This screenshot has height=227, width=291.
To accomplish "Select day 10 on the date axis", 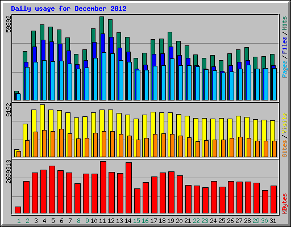I will click(94, 221).
